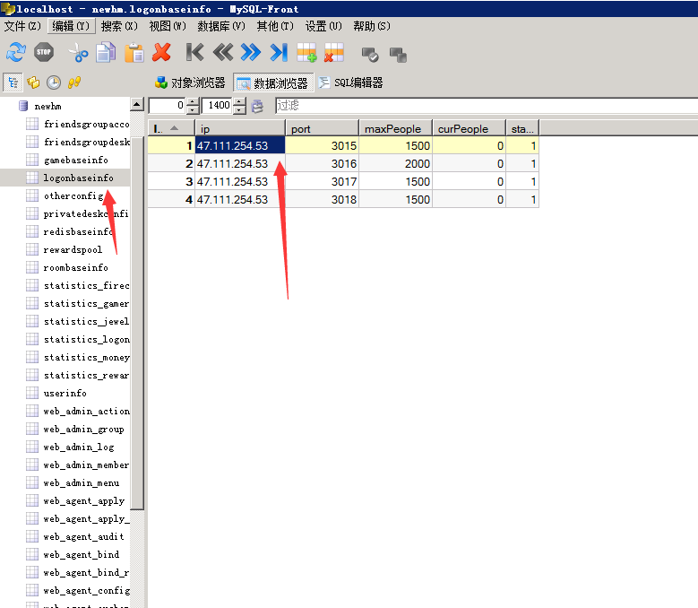
Task: Click the red Delete X icon
Action: click(x=161, y=53)
